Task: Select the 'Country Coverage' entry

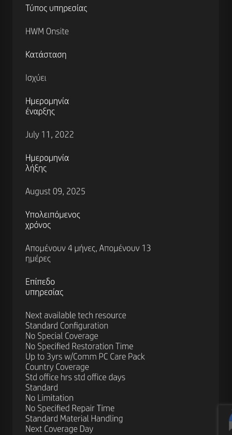Action: (57, 367)
